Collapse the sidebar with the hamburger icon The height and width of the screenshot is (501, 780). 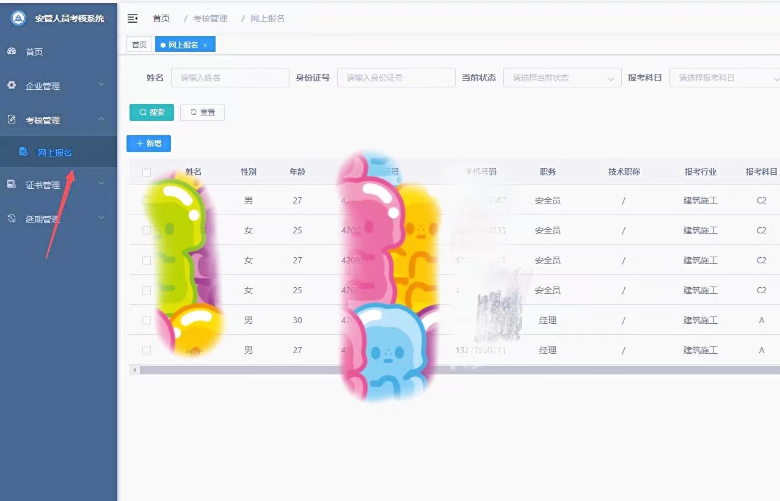click(x=133, y=18)
